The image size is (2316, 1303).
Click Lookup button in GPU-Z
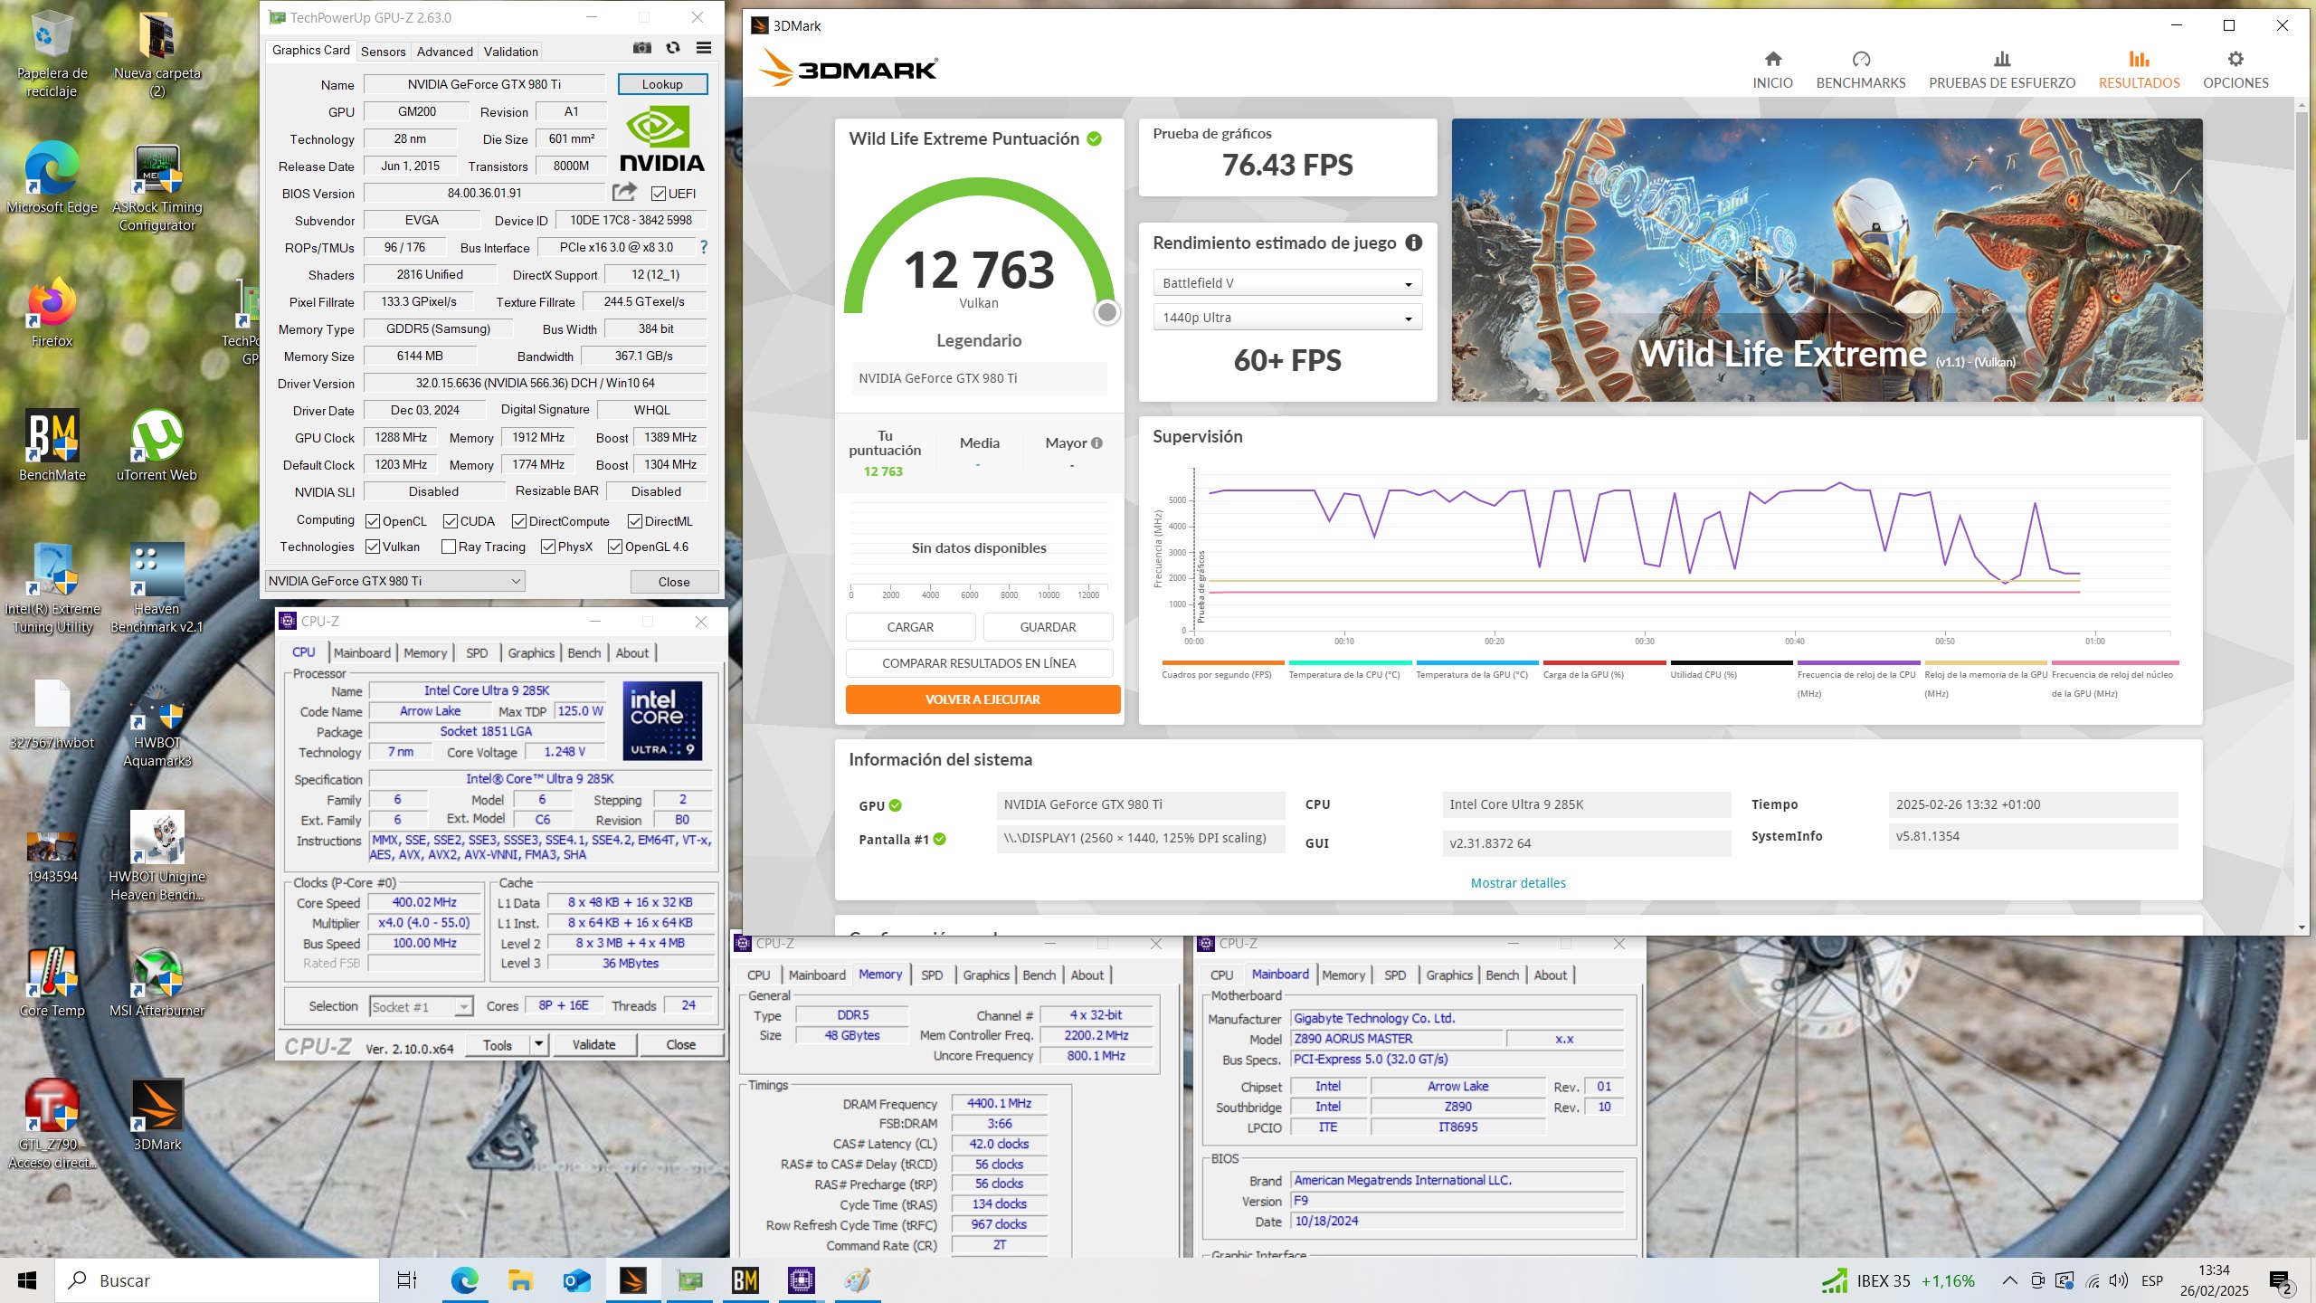[x=662, y=84]
